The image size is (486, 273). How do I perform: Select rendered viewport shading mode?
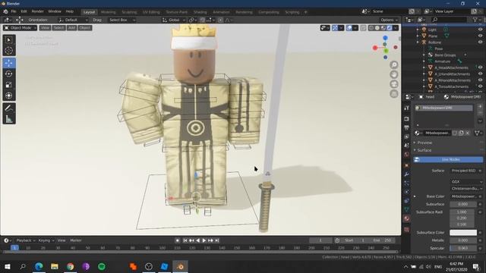tap(390, 28)
